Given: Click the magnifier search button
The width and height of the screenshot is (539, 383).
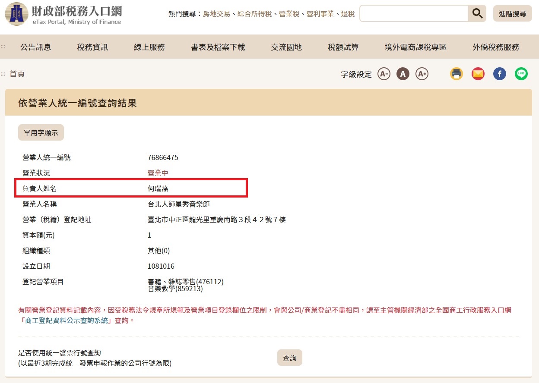Looking at the screenshot, I should click(x=477, y=13).
